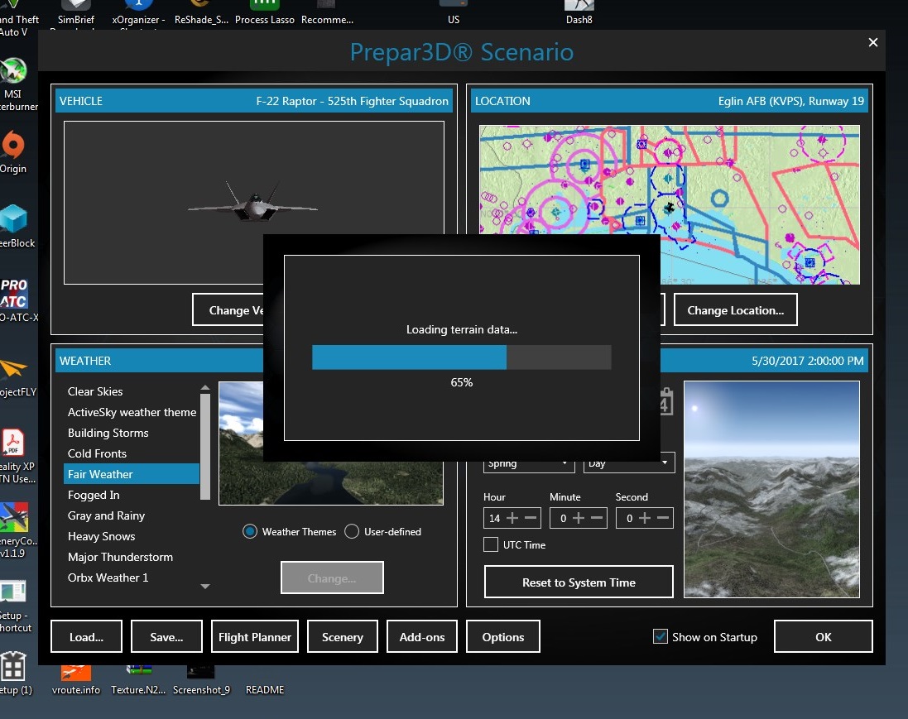
Task: Increase the Second value with plus
Action: coord(645,518)
